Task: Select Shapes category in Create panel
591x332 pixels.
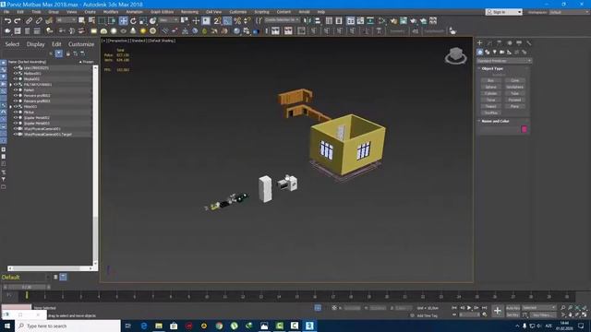Action: click(x=488, y=52)
